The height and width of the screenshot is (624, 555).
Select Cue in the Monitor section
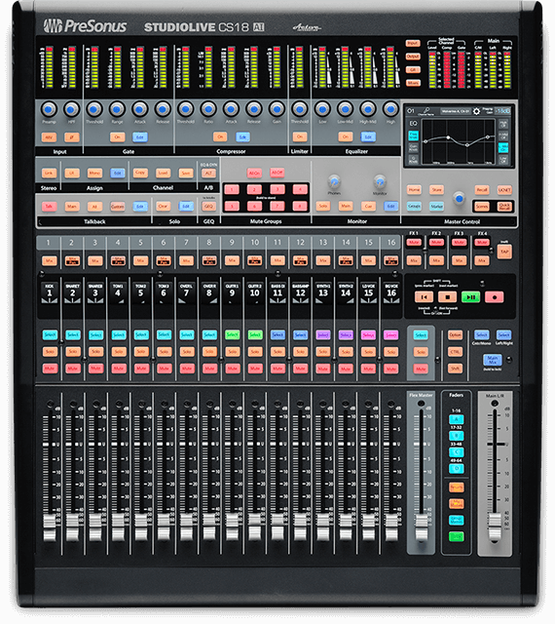point(368,206)
